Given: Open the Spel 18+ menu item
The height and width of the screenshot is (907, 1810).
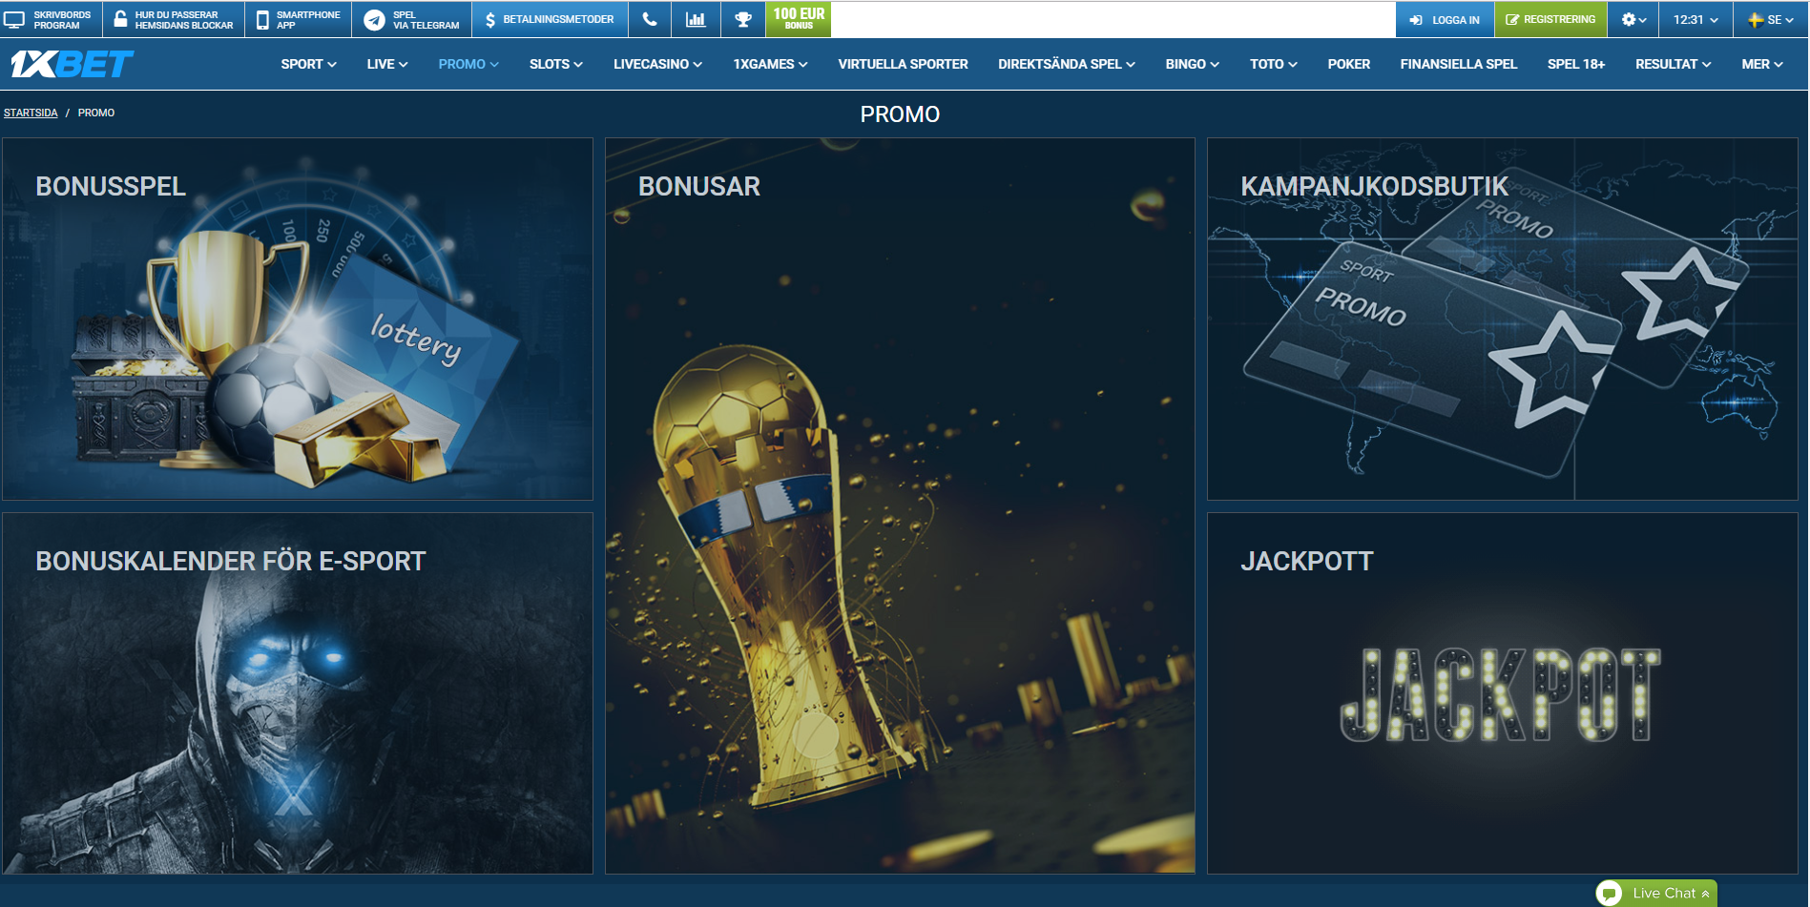Looking at the screenshot, I should pyautogui.click(x=1575, y=64).
